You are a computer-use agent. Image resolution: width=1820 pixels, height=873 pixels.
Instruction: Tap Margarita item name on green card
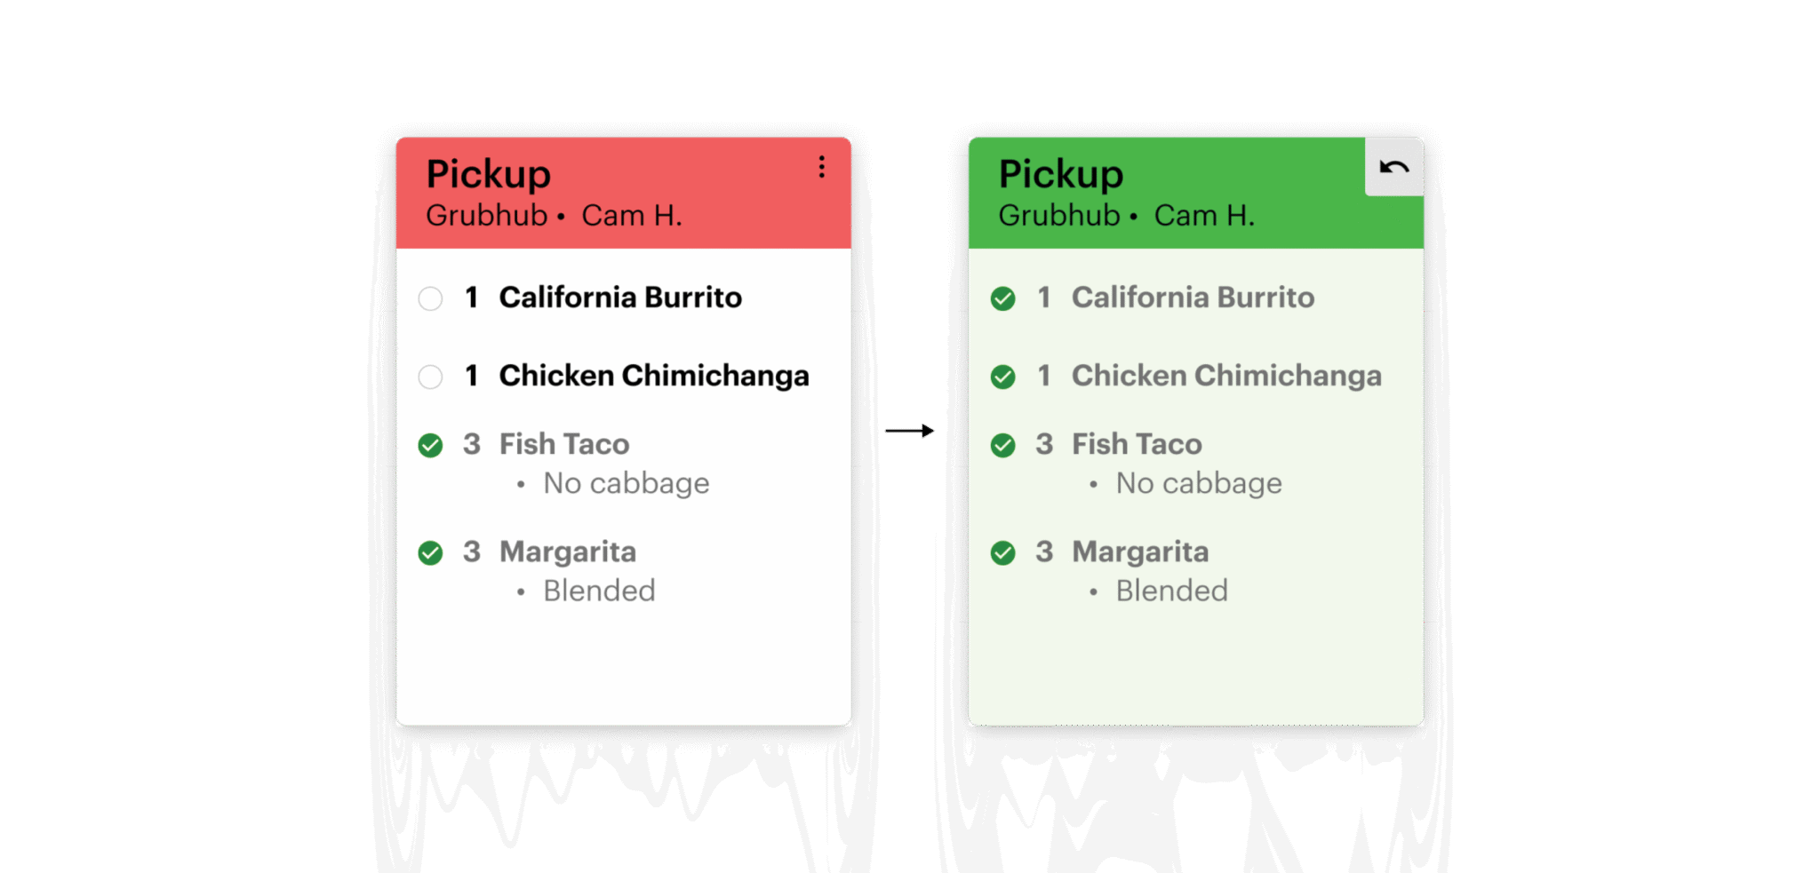(1140, 552)
